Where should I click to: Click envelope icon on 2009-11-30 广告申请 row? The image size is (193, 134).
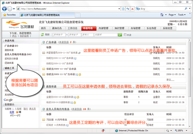click(43, 53)
